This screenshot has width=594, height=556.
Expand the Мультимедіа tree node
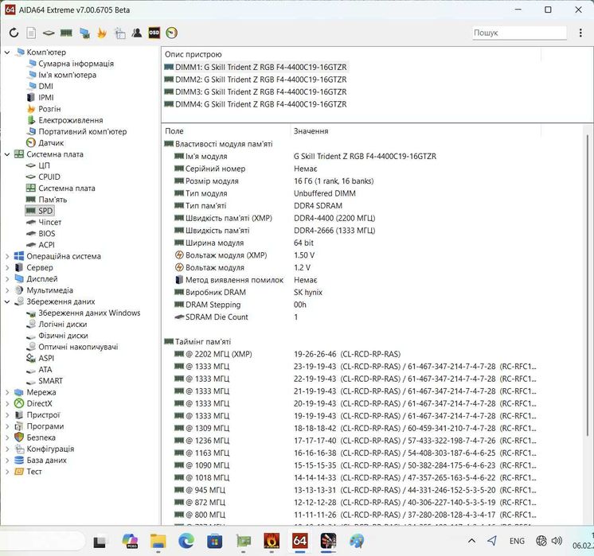7,290
